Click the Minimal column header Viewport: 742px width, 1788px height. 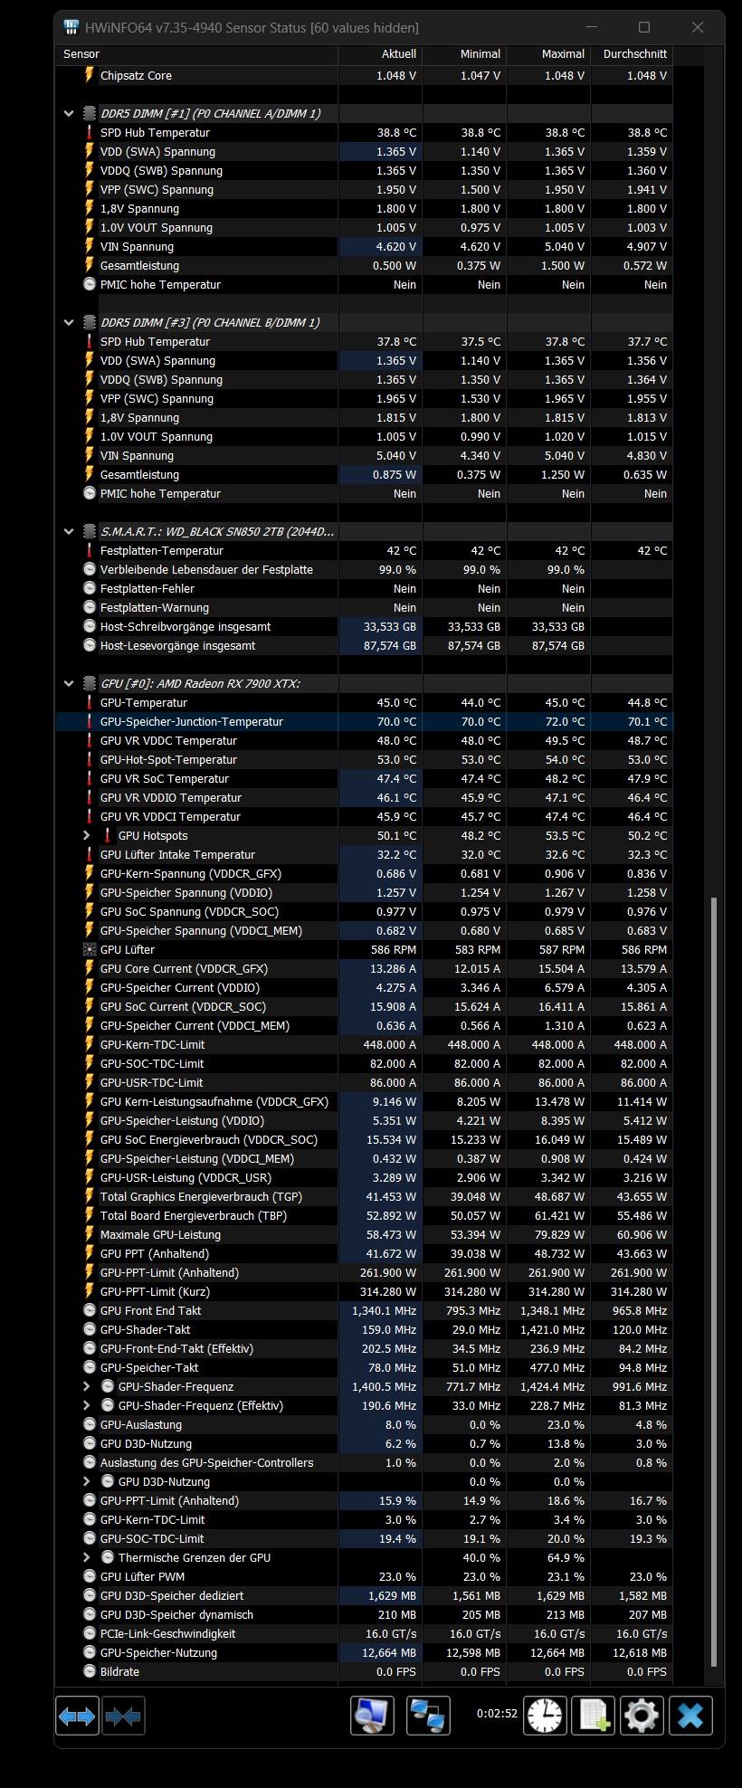tap(464, 54)
